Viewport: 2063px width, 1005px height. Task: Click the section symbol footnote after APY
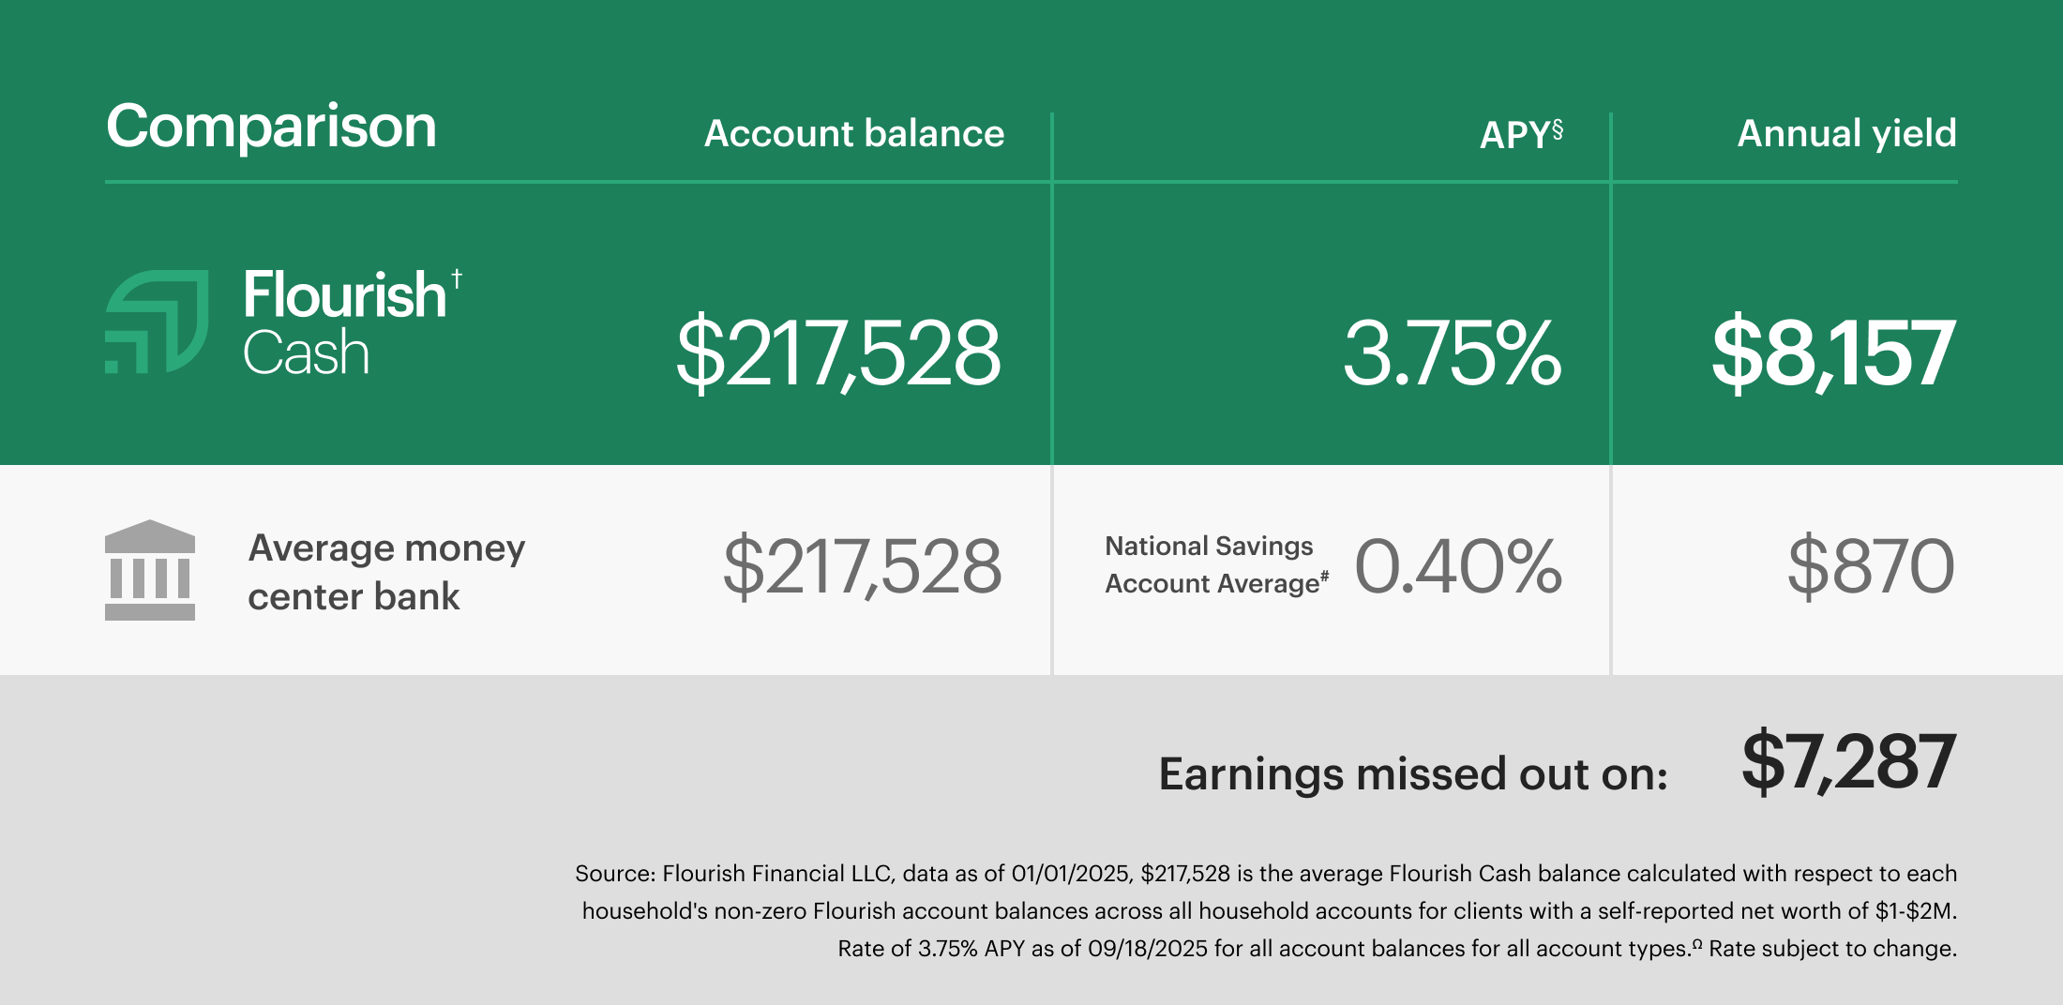tap(1558, 128)
